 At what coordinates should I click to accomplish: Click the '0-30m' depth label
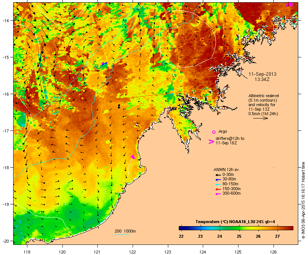[228, 175]
